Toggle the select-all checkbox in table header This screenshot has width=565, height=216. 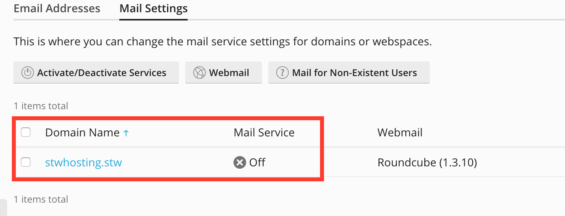[26, 132]
